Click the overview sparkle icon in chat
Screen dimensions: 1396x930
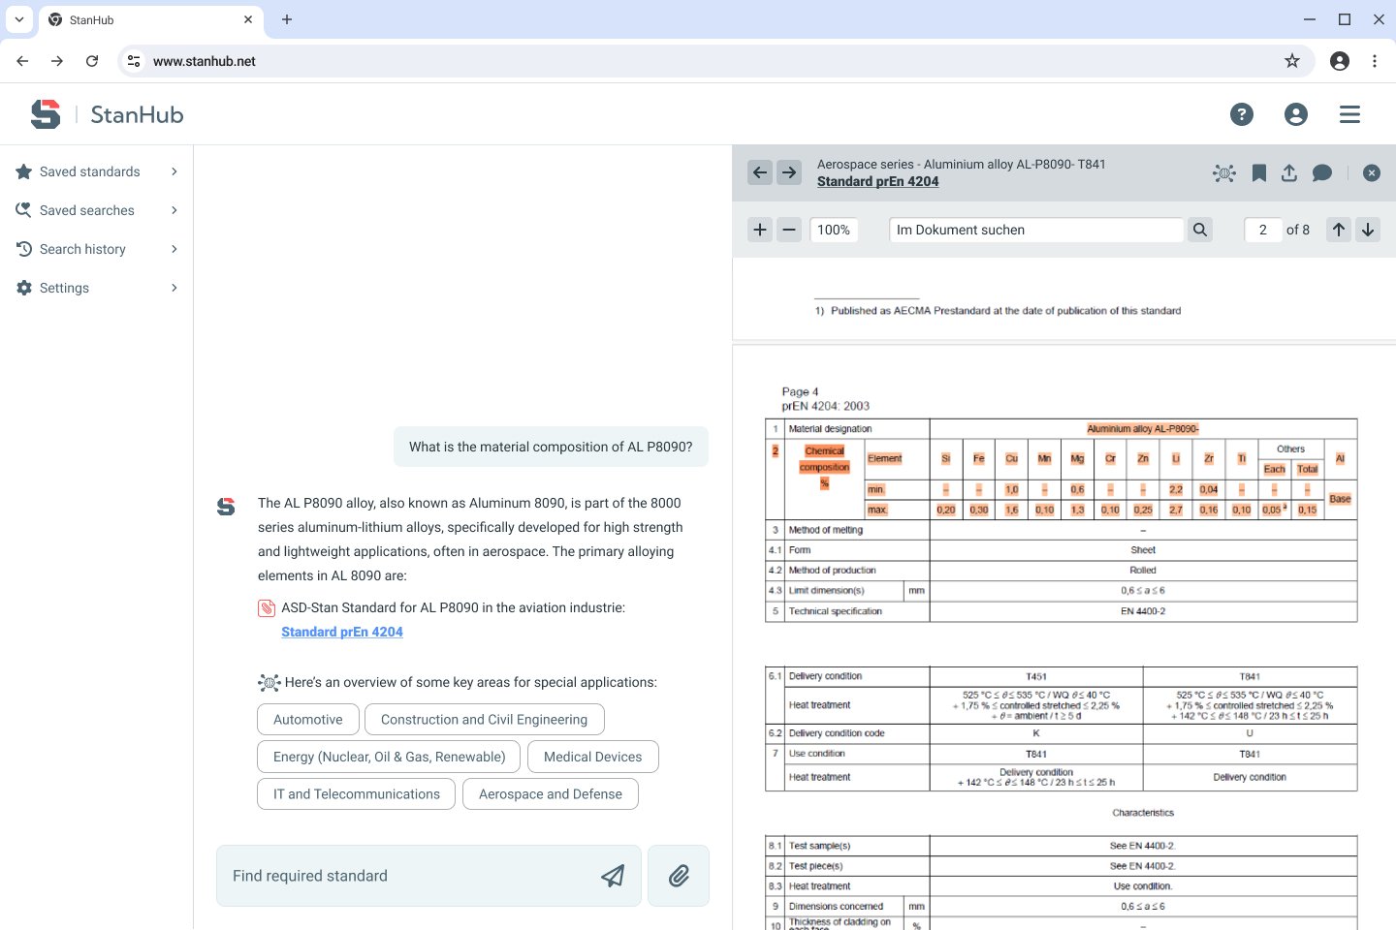click(x=270, y=683)
